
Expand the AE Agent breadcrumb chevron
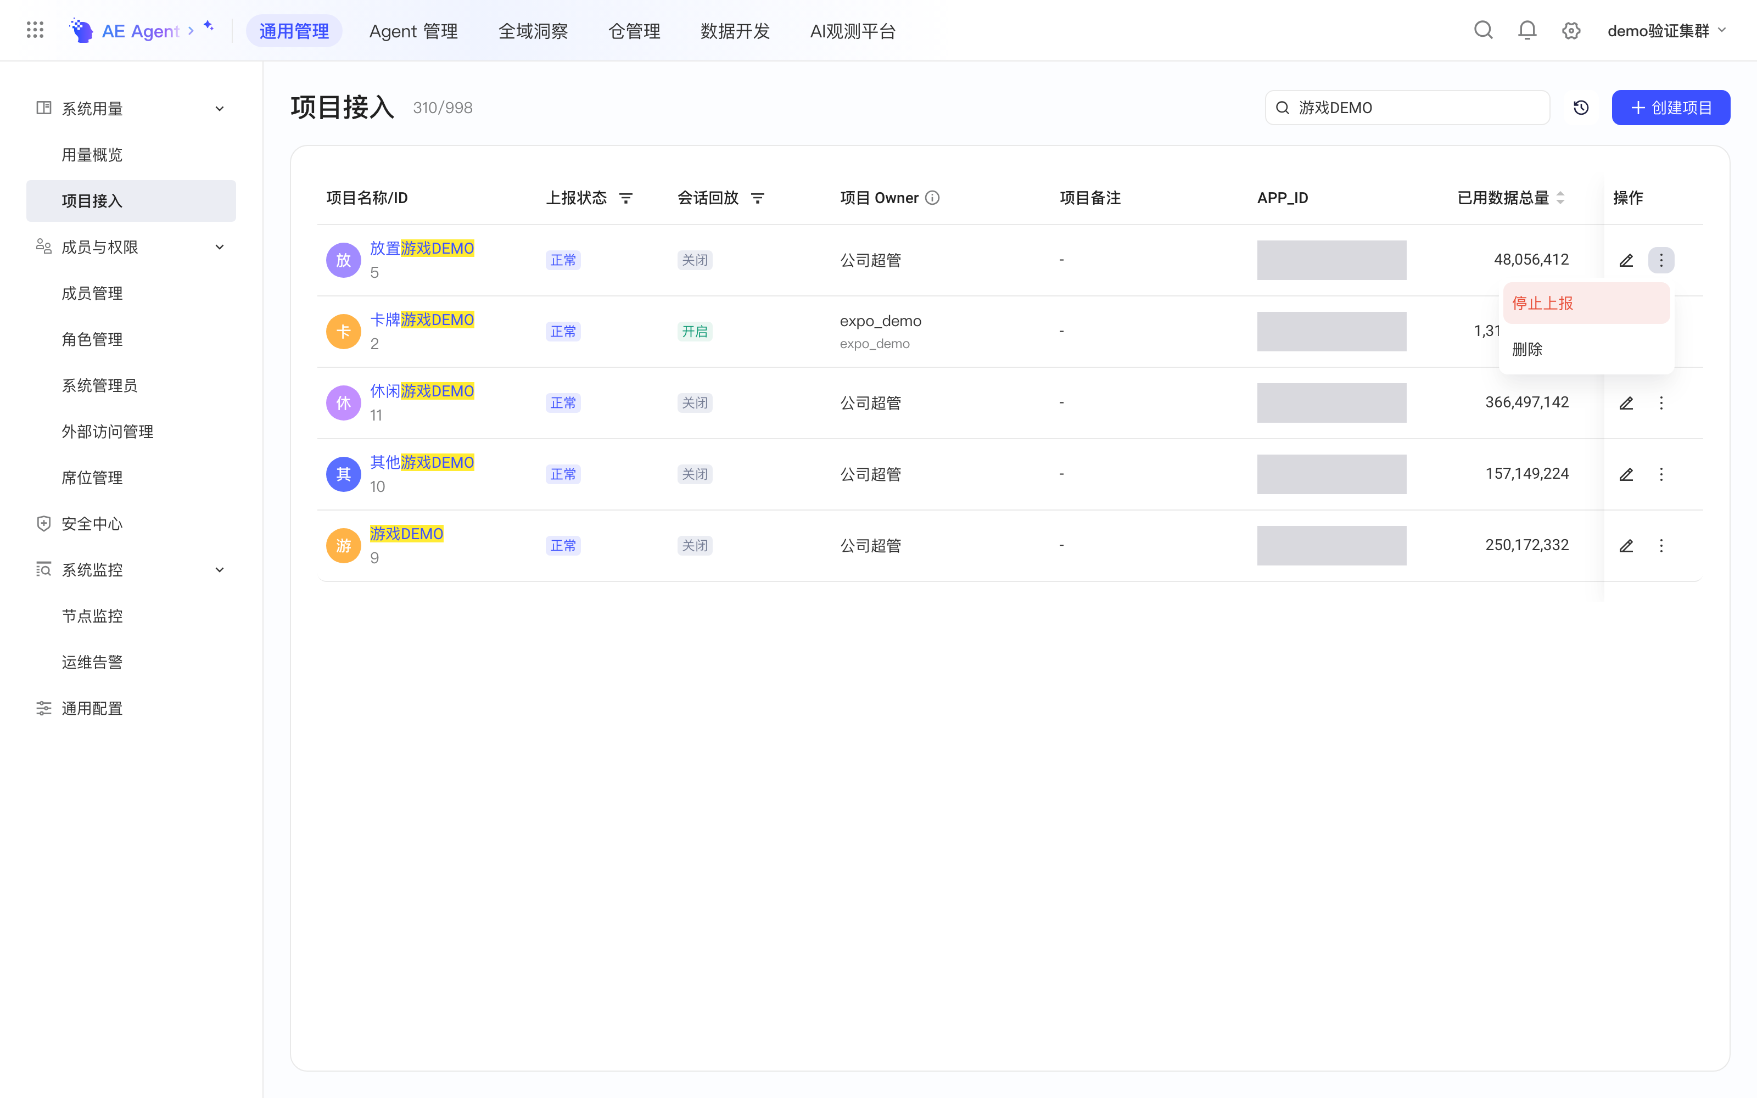coord(191,31)
